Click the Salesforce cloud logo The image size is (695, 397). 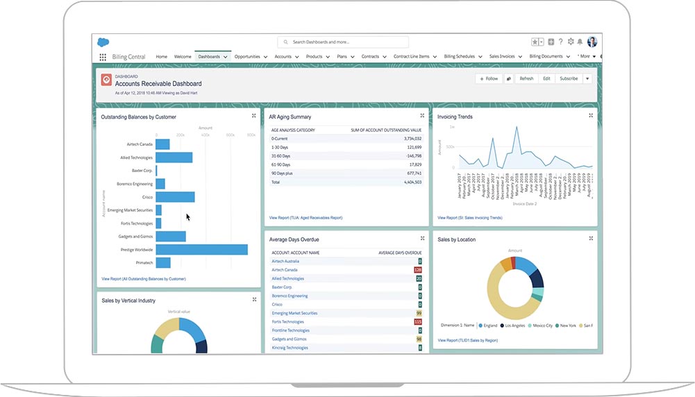(103, 42)
